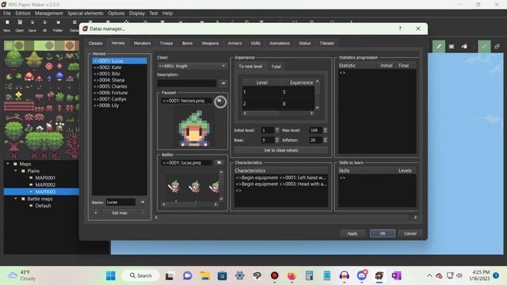The image size is (507, 285).
Task: Switch to the Tilesets tab
Action: tap(327, 44)
